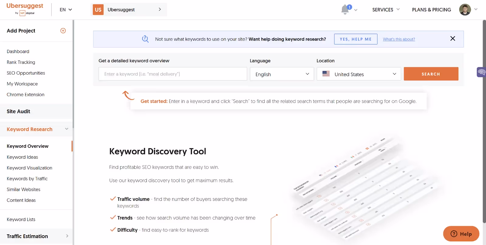Click the Add Project plus icon

[63, 31]
